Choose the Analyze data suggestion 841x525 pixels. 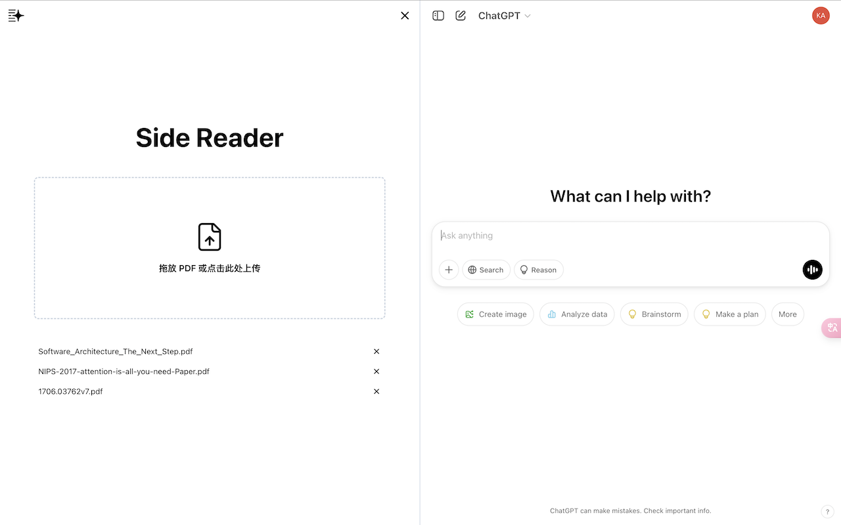click(577, 314)
